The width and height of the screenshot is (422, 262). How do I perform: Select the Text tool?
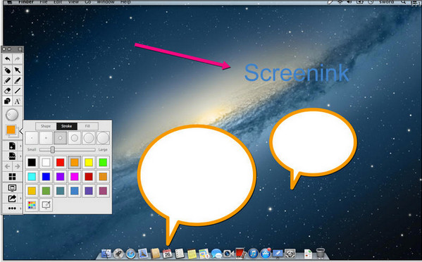[17, 101]
